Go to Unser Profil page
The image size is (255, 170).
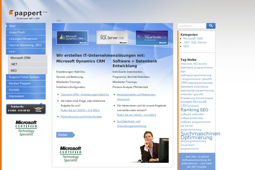click(x=26, y=32)
